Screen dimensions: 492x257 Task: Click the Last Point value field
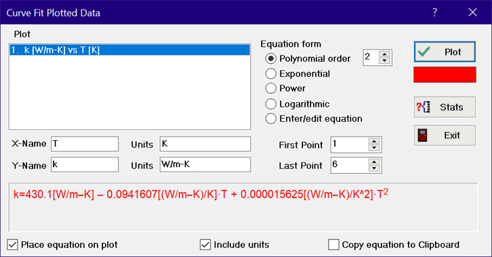pos(349,165)
